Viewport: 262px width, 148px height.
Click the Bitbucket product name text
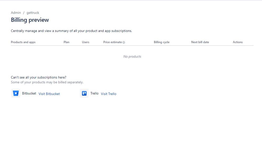29,94
